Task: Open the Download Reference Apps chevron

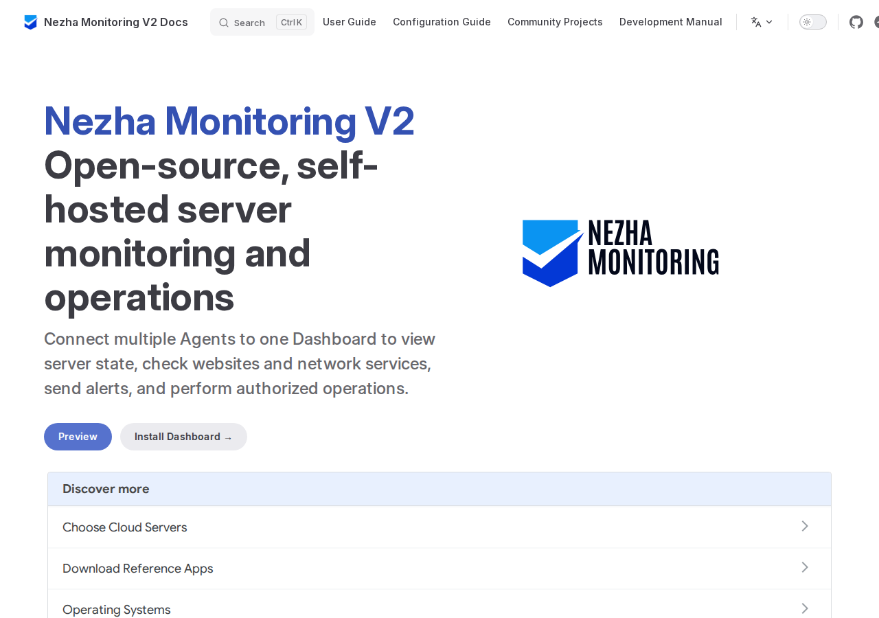Action: coord(805,567)
